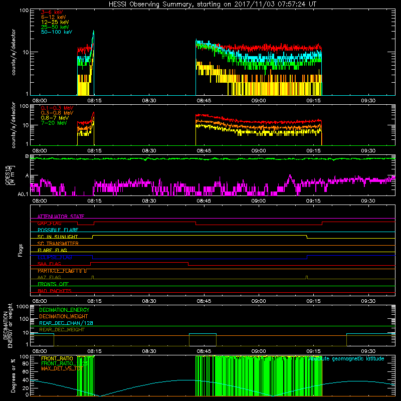Viewport: 401px width, 401px height.
Task: Click the orange "MAX_DET_VS_TOT" legend label
Action: click(x=62, y=368)
